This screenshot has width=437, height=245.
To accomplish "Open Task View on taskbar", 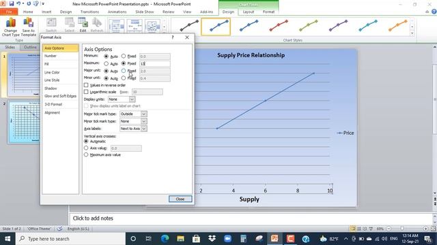I will (149, 239).
